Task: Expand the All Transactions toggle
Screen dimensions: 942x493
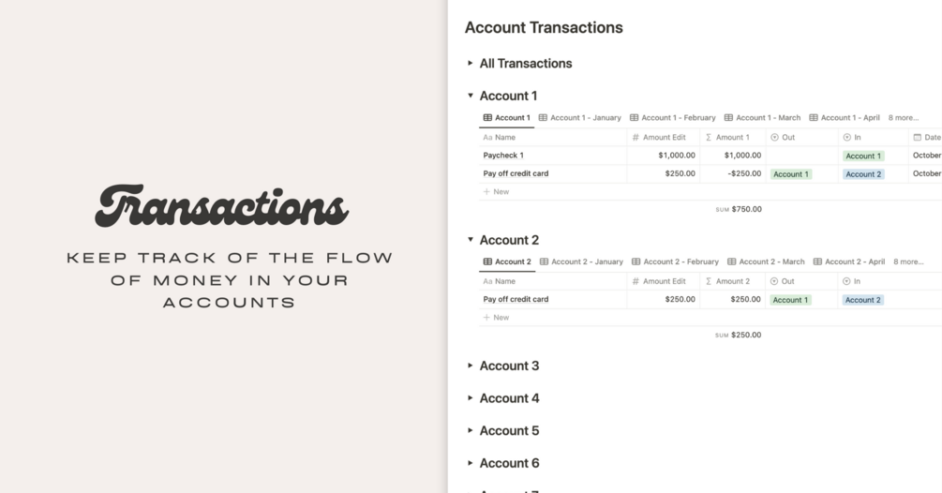Action: (471, 64)
